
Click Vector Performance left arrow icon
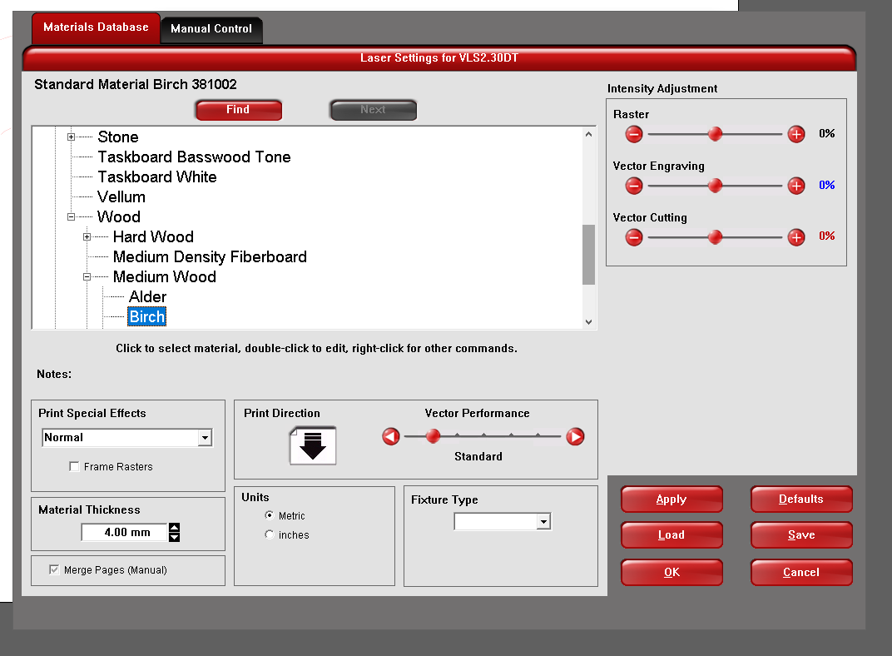pyautogui.click(x=391, y=436)
